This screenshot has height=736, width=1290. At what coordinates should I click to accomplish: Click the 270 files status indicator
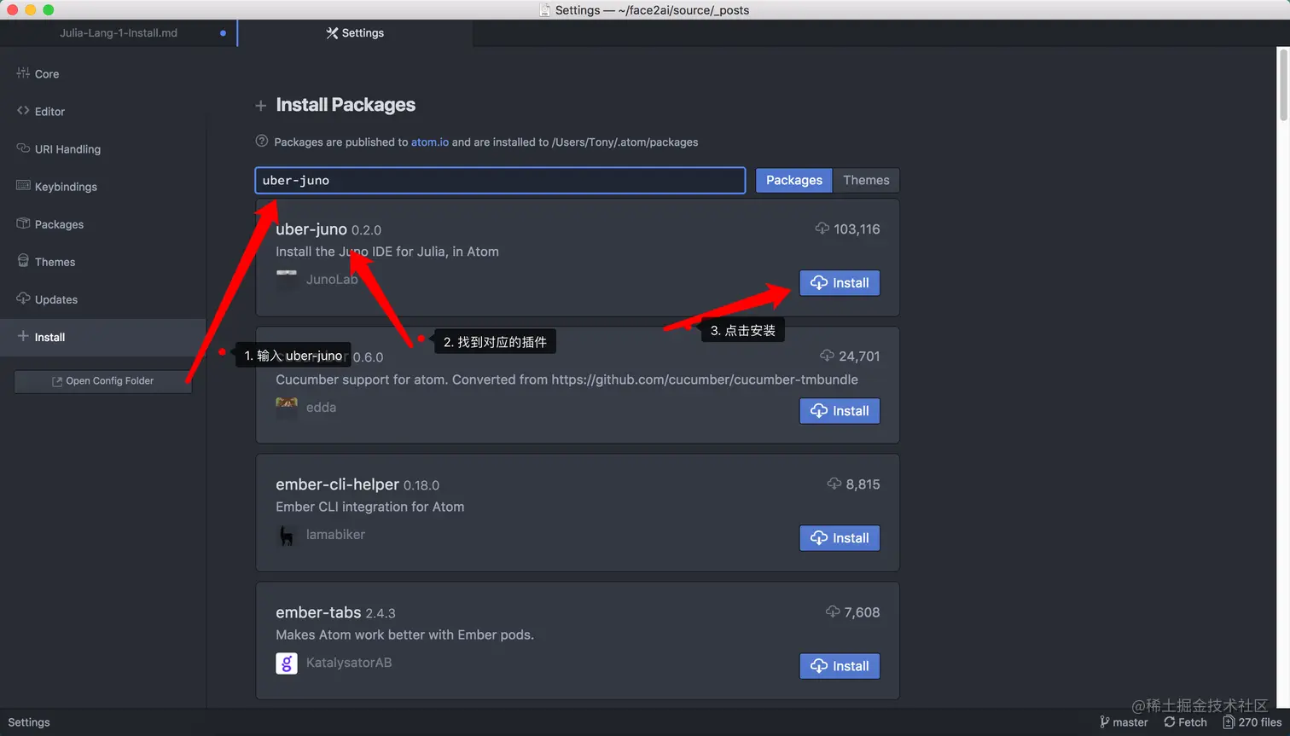tap(1252, 722)
